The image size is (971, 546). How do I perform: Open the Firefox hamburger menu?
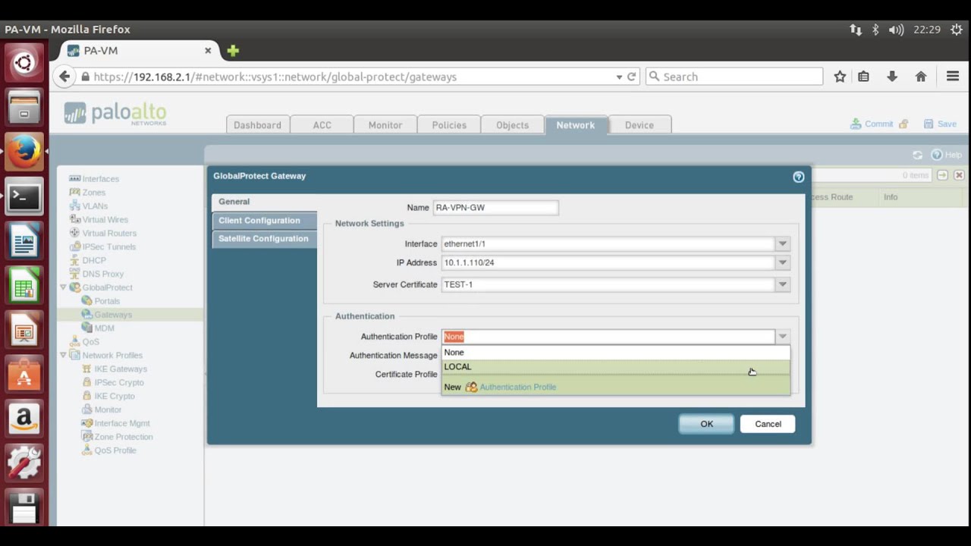953,77
